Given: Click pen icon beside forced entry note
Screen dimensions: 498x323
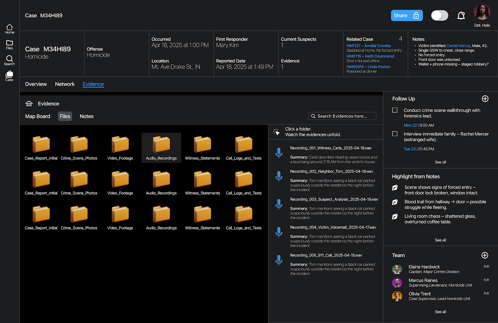Looking at the screenshot, I should pyautogui.click(x=395, y=187).
